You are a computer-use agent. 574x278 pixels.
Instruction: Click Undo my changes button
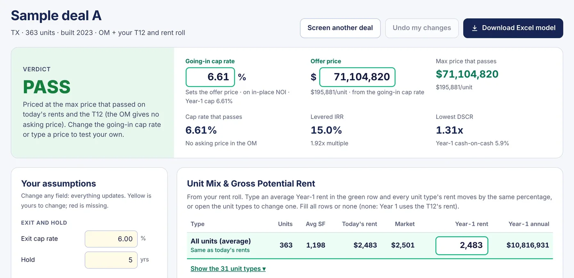pos(422,28)
